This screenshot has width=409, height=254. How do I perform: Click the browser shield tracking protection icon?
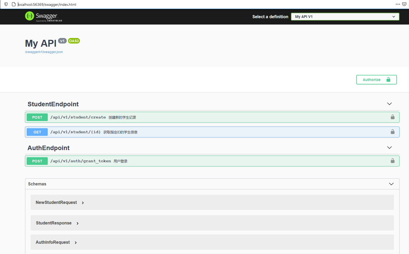6,4
